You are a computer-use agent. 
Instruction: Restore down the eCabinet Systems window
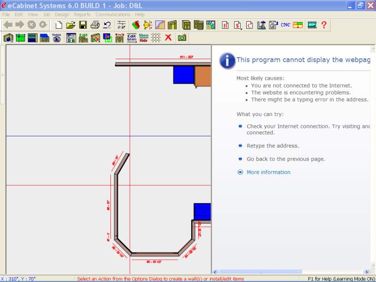point(360,5)
